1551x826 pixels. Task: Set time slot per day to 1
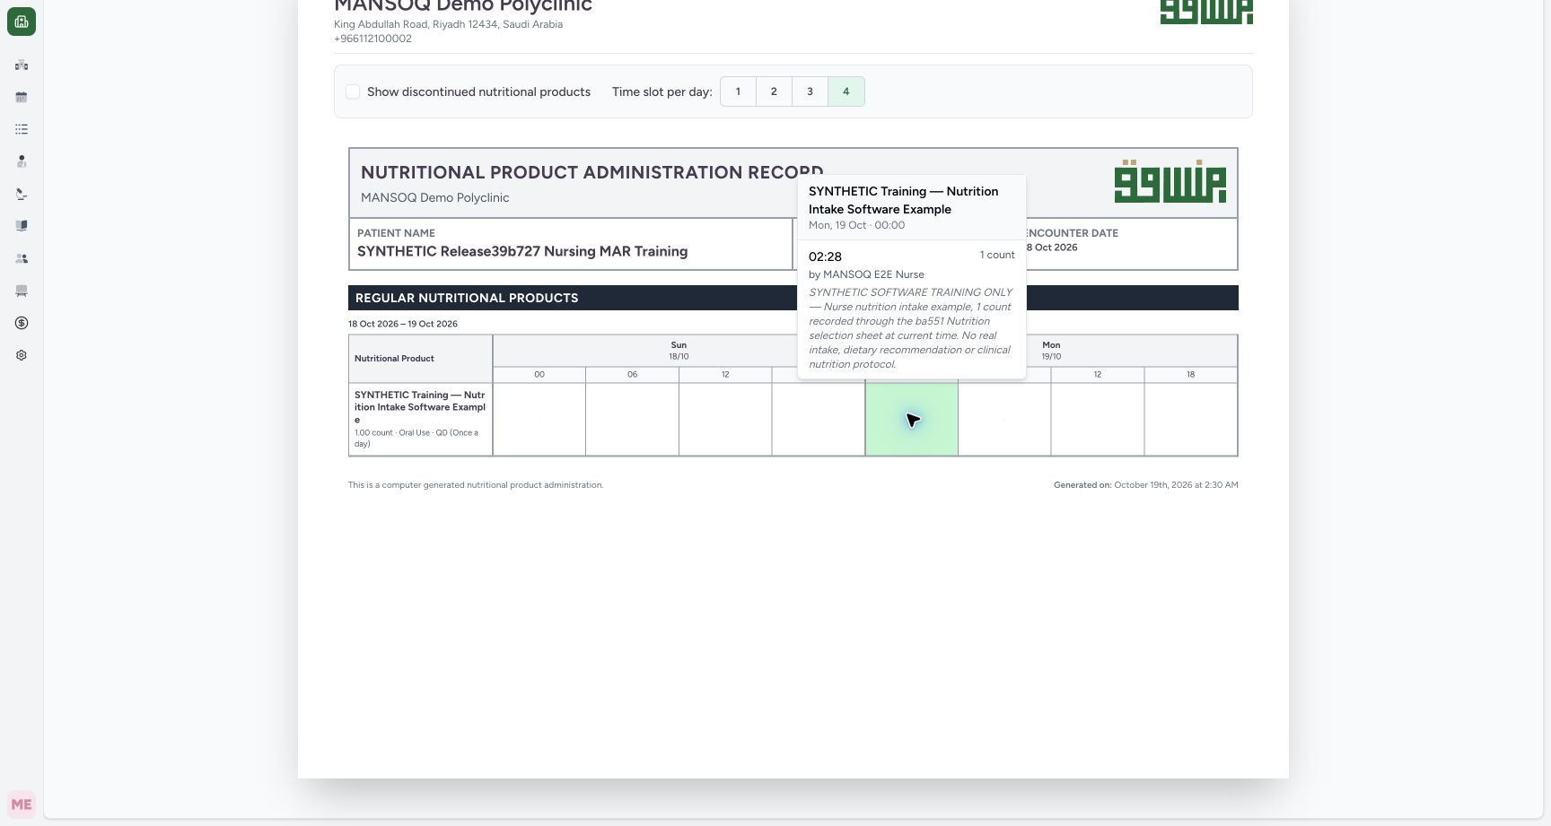coord(738,91)
